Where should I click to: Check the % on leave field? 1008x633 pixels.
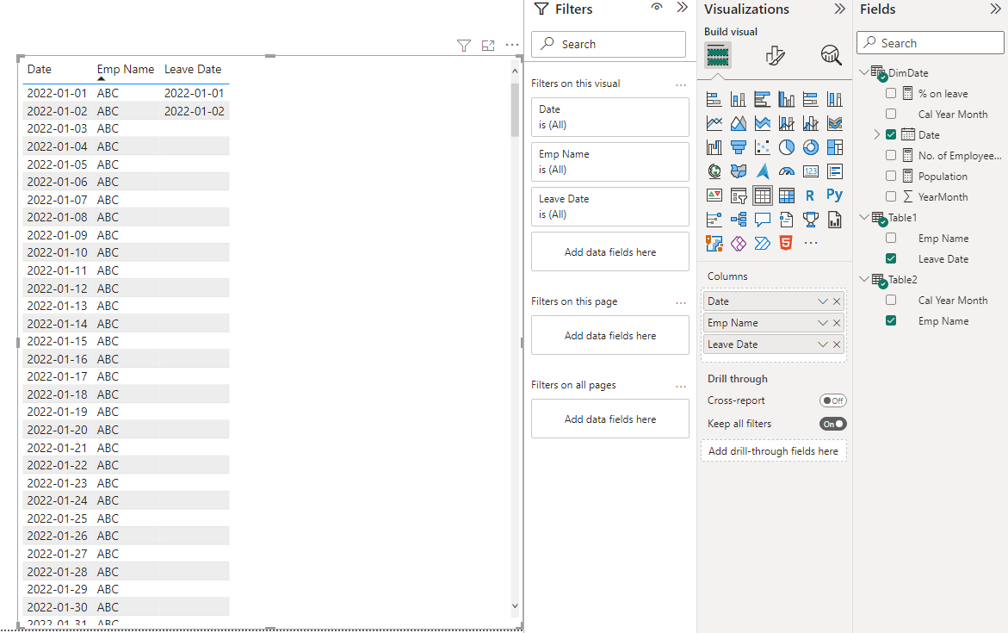click(890, 93)
